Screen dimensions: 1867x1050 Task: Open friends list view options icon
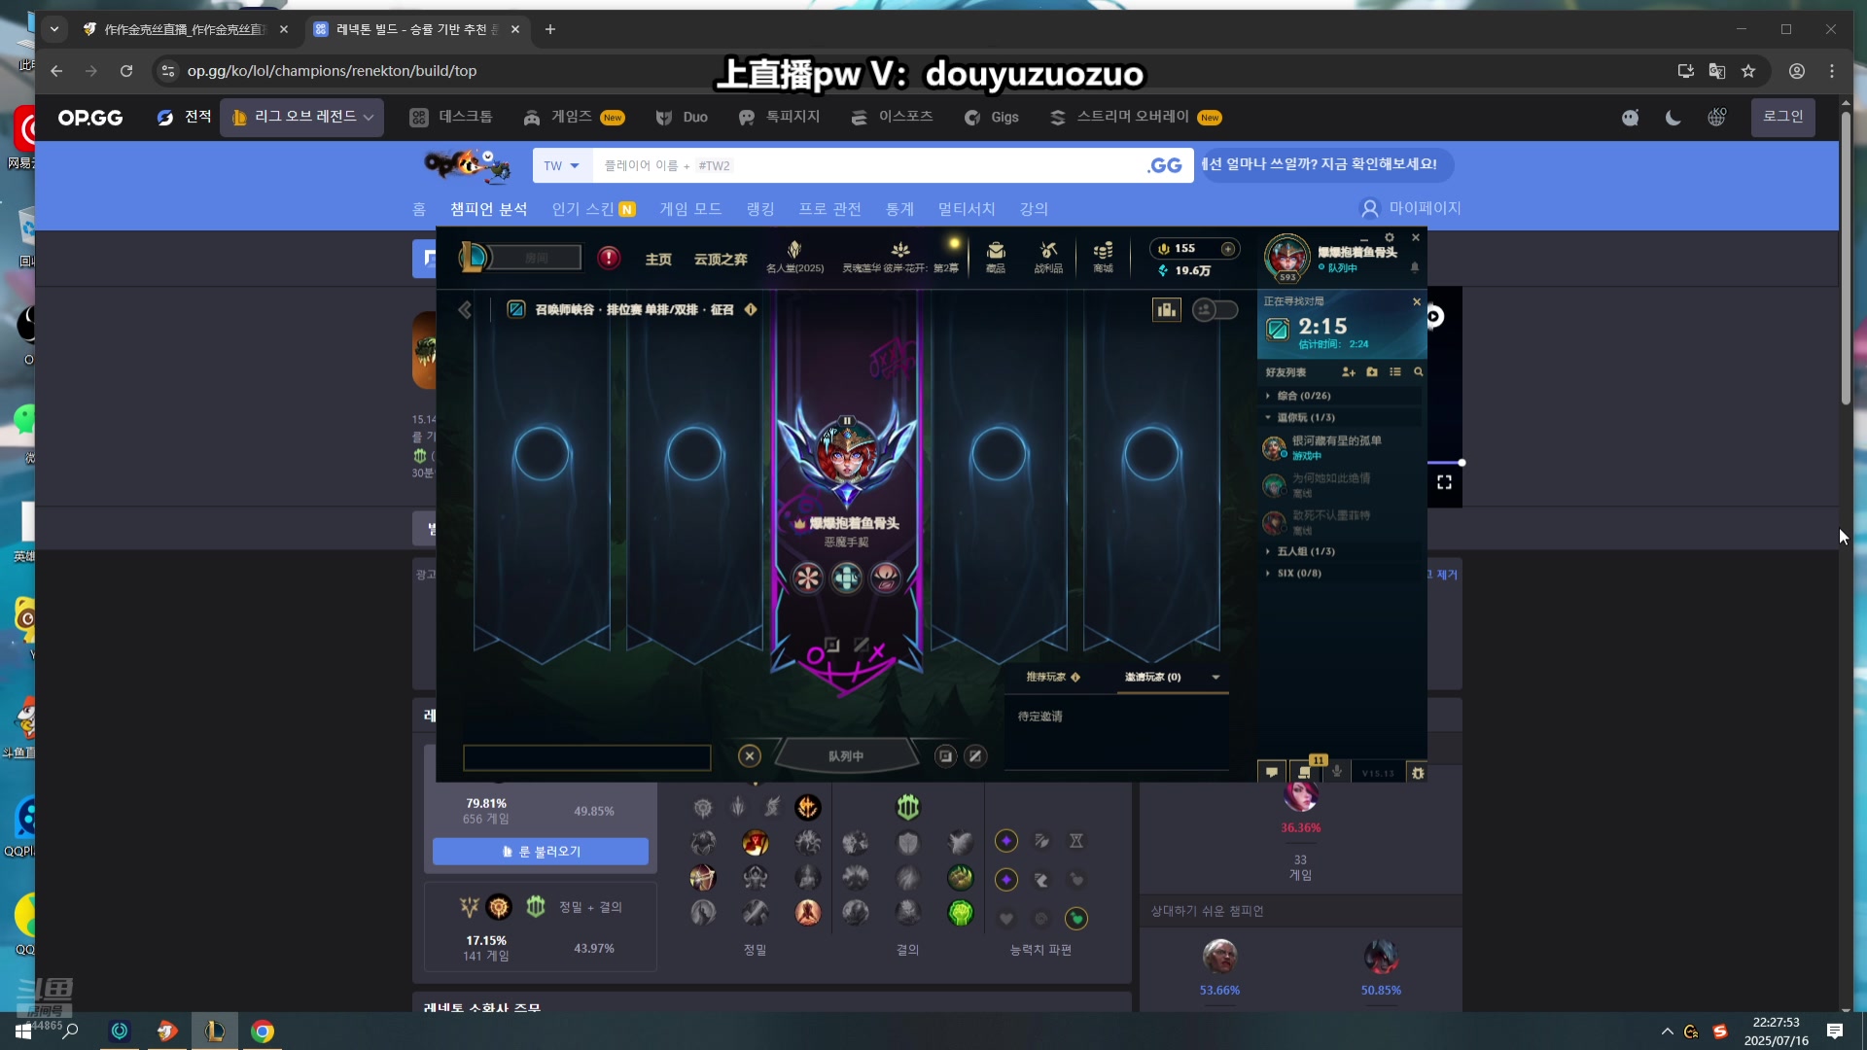click(x=1395, y=372)
